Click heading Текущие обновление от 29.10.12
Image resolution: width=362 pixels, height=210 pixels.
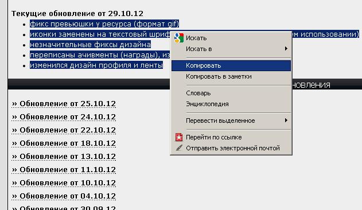77,13
